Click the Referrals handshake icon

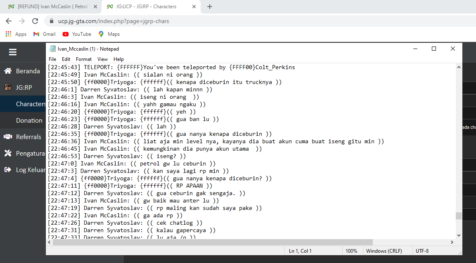[x=8, y=137]
